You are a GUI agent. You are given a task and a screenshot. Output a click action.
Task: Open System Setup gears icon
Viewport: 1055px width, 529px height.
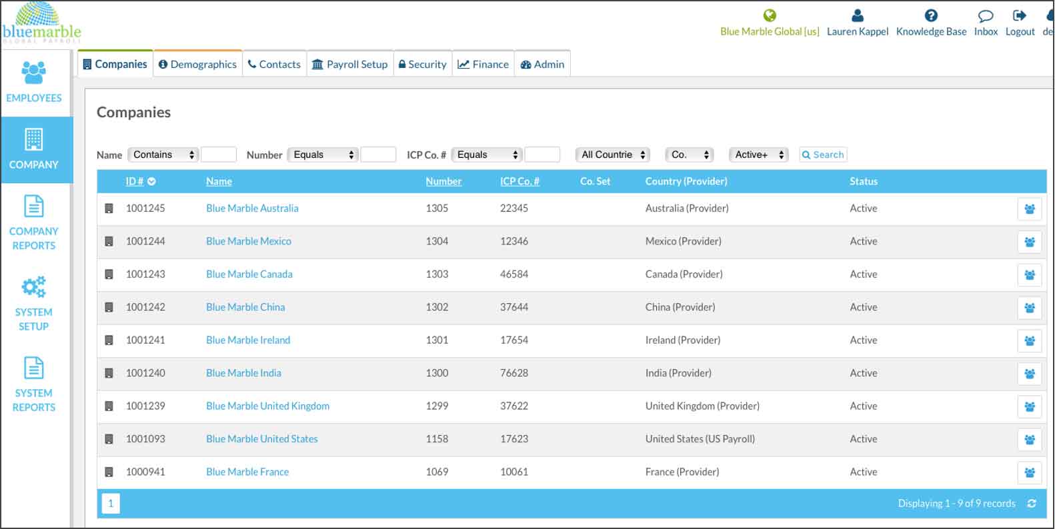(34, 286)
